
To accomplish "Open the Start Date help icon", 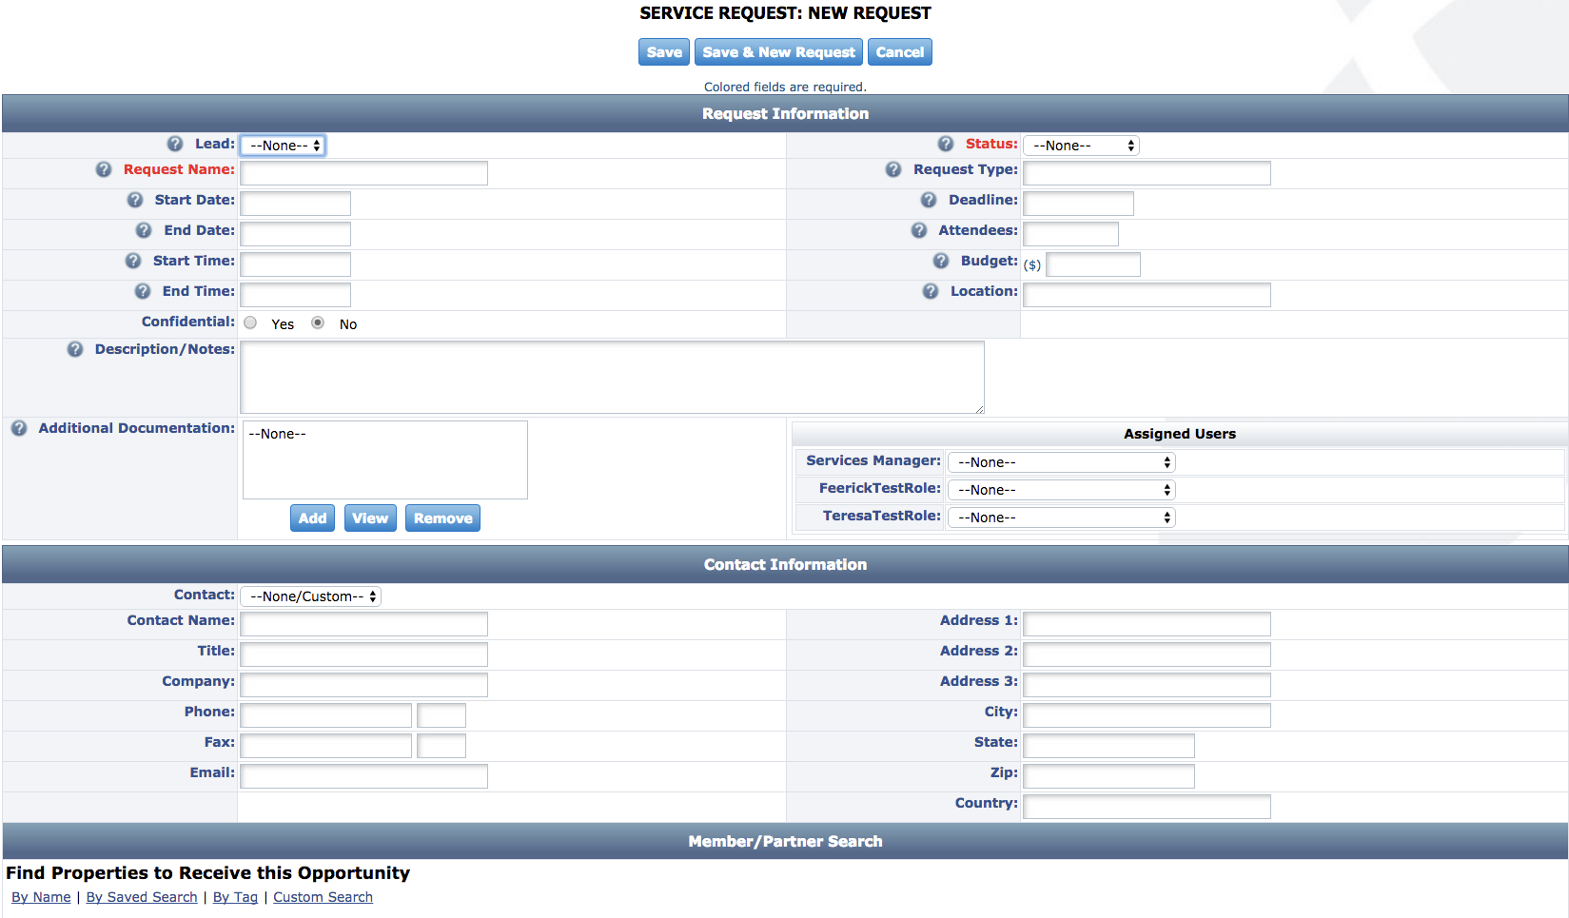I will 135,200.
